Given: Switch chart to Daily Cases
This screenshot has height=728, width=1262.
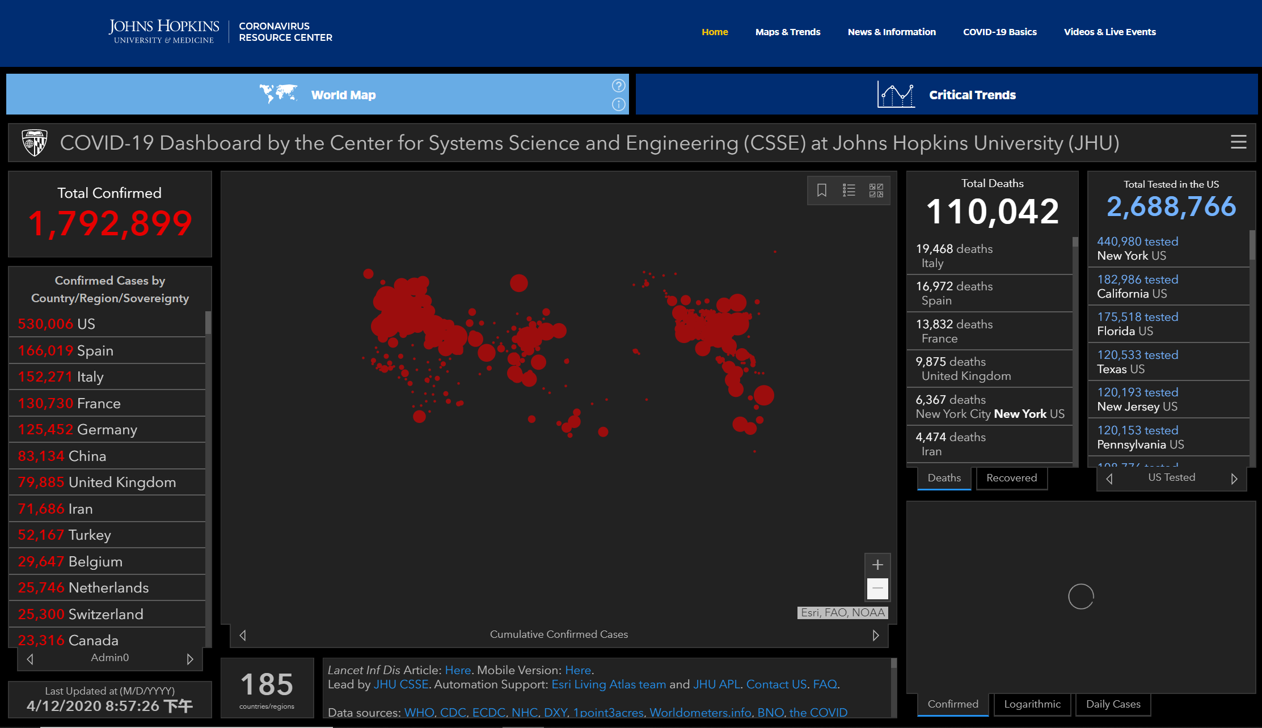Looking at the screenshot, I should click(1112, 704).
